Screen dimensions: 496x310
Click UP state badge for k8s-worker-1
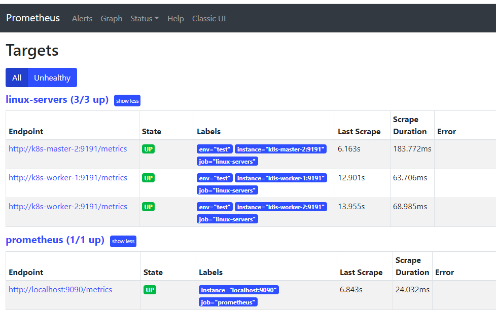click(x=149, y=178)
